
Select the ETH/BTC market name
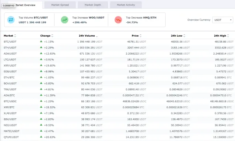(x=9, y=78)
